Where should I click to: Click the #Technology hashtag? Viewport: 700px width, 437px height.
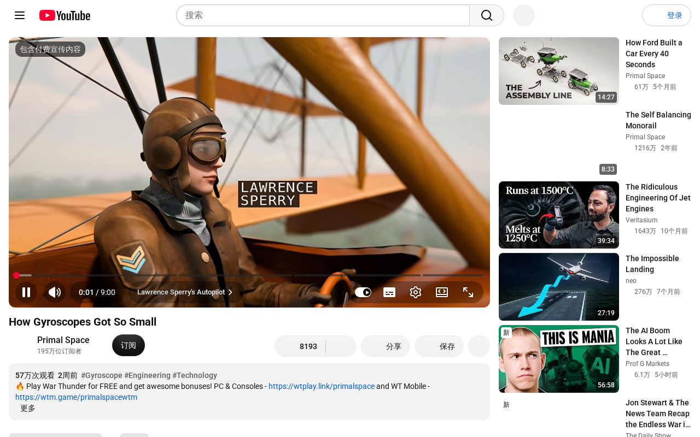point(195,375)
